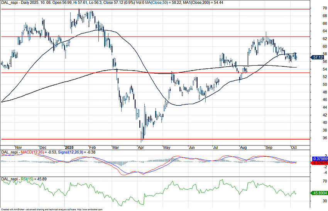Click the Oct month label on time axis
The width and height of the screenshot is (328, 211).
coord(293,147)
